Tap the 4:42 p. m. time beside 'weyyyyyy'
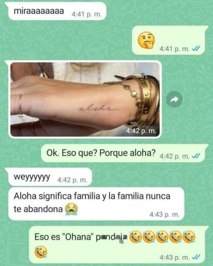Image resolution: width=213 pixels, height=266 pixels. click(x=72, y=180)
